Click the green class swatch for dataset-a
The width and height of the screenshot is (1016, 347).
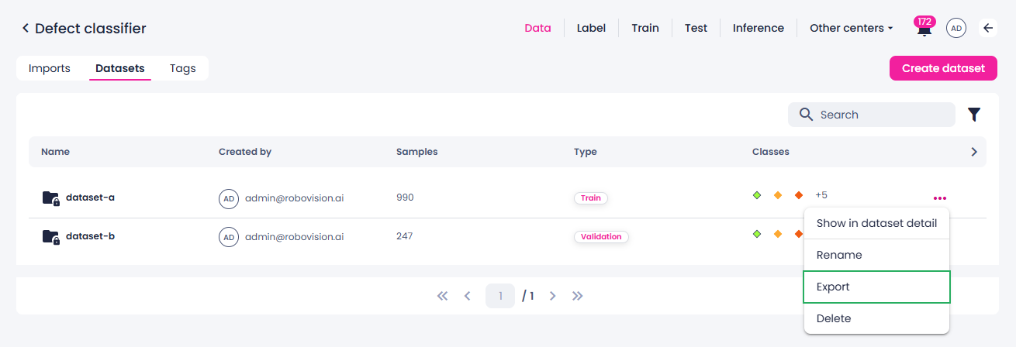(757, 195)
